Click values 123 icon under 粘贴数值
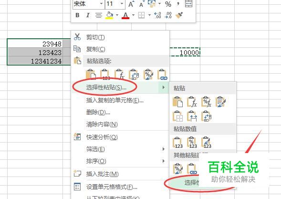The height and width of the screenshot is (199, 281). coord(177,143)
